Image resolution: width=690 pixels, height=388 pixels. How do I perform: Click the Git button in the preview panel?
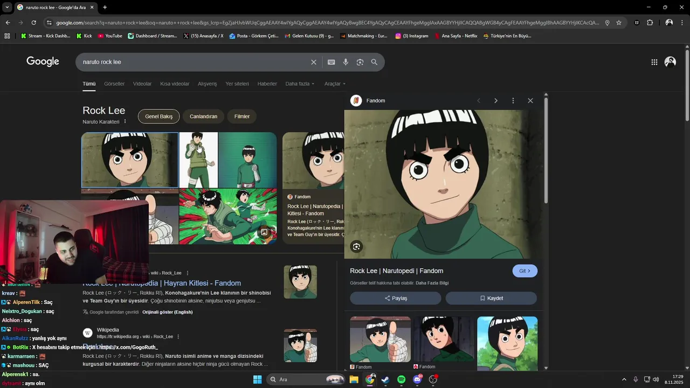(x=525, y=271)
